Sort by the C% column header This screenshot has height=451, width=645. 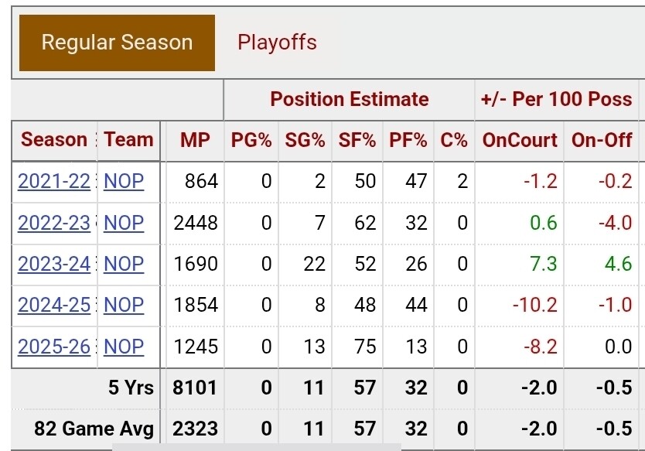pos(454,140)
